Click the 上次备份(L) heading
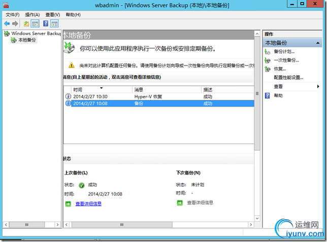327x242 pixels. 76,173
